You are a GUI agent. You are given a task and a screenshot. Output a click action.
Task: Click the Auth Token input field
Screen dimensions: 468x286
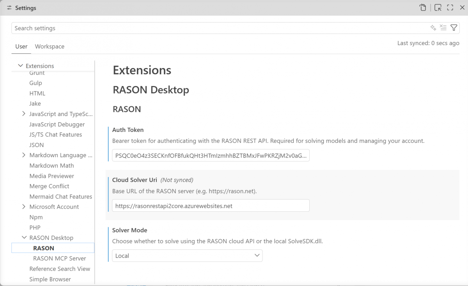point(211,156)
